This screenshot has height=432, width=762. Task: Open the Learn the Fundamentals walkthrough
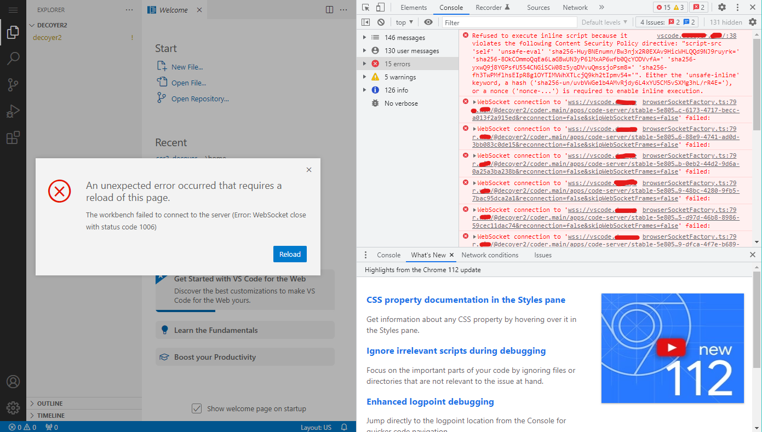(245, 330)
